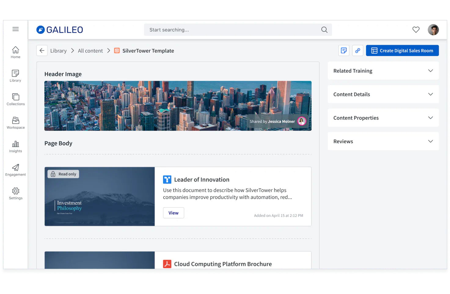Click Jessica Molner's avatar on header image
The width and height of the screenshot is (450, 294).
(302, 121)
